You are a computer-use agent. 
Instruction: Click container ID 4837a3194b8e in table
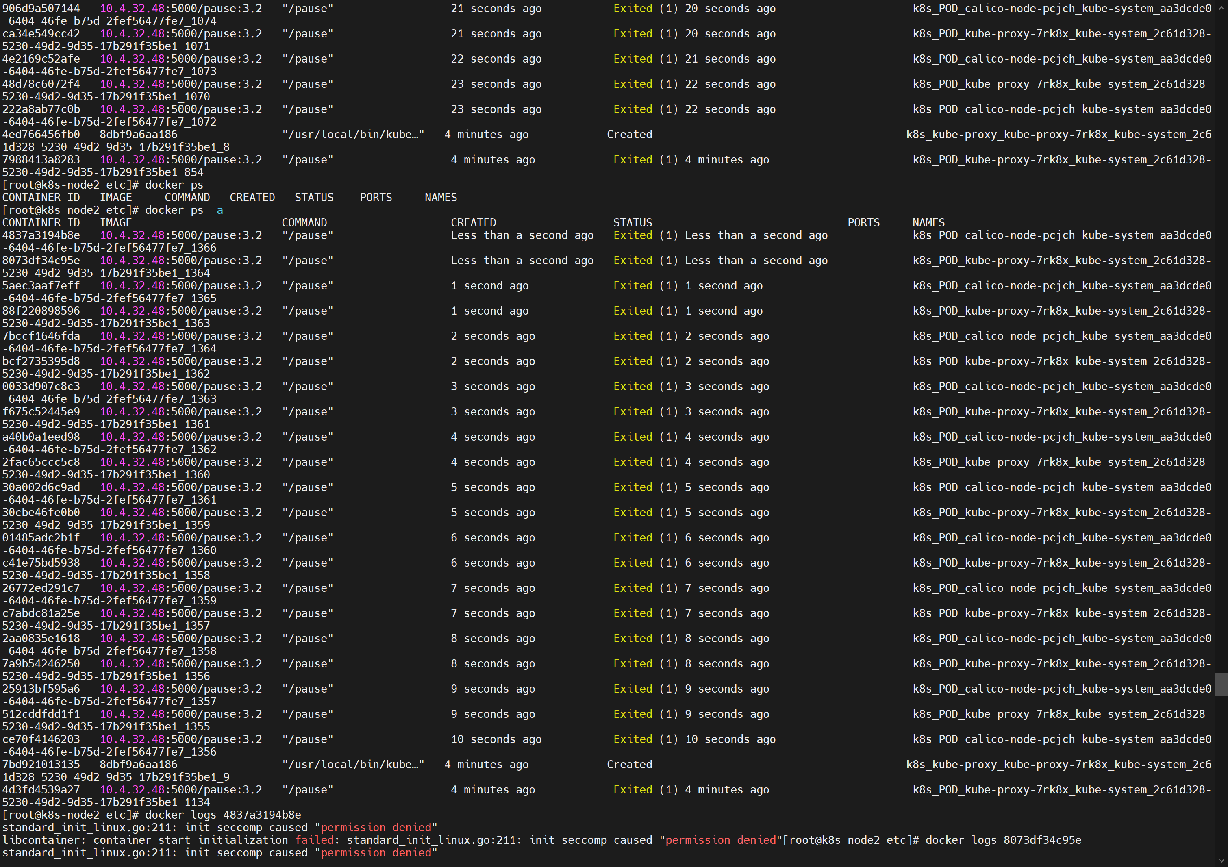[x=41, y=235]
